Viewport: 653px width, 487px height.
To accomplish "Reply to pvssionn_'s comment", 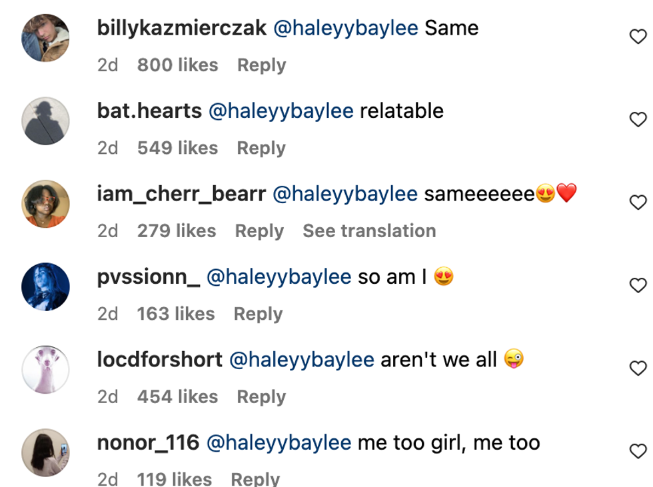I will [x=258, y=314].
